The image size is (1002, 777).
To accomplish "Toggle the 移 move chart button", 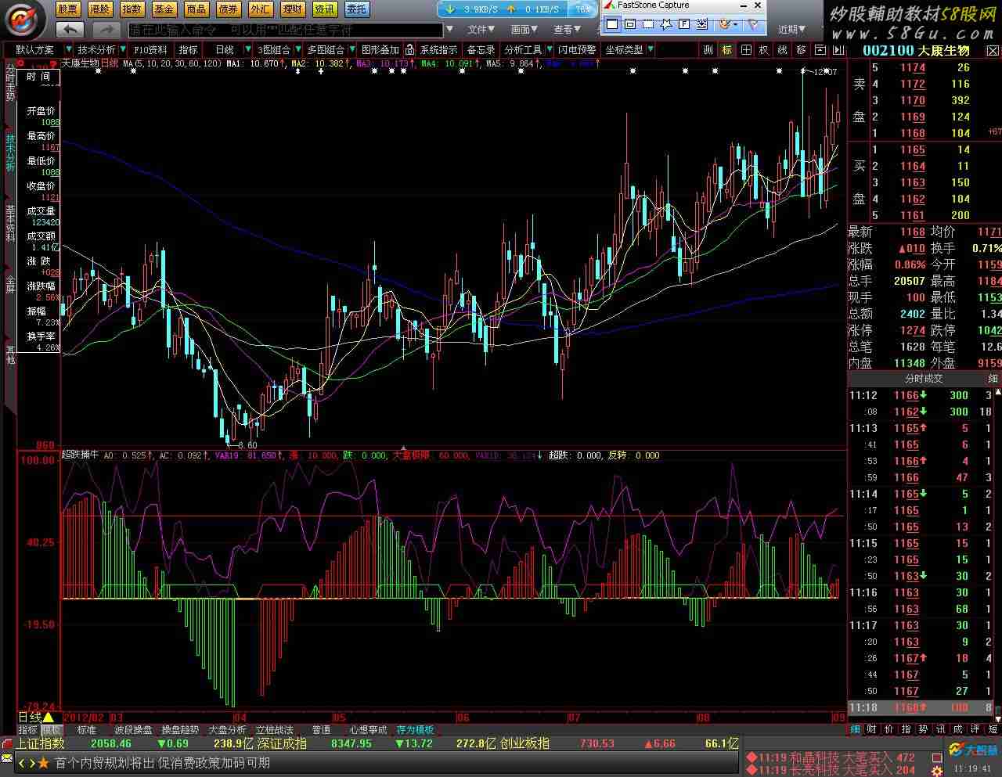I will click(801, 49).
